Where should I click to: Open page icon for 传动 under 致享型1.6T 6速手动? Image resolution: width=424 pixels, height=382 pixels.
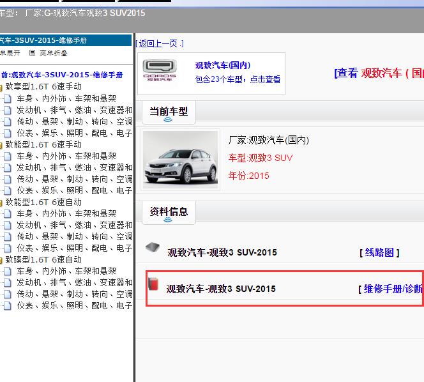(8, 122)
